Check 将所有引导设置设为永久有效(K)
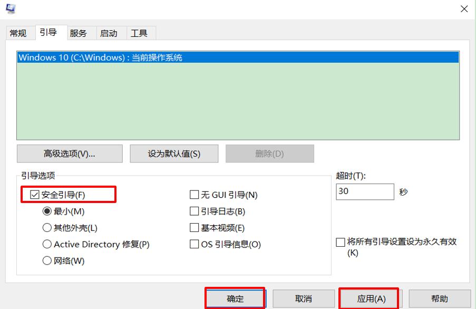This screenshot has height=309, width=476. pyautogui.click(x=339, y=242)
